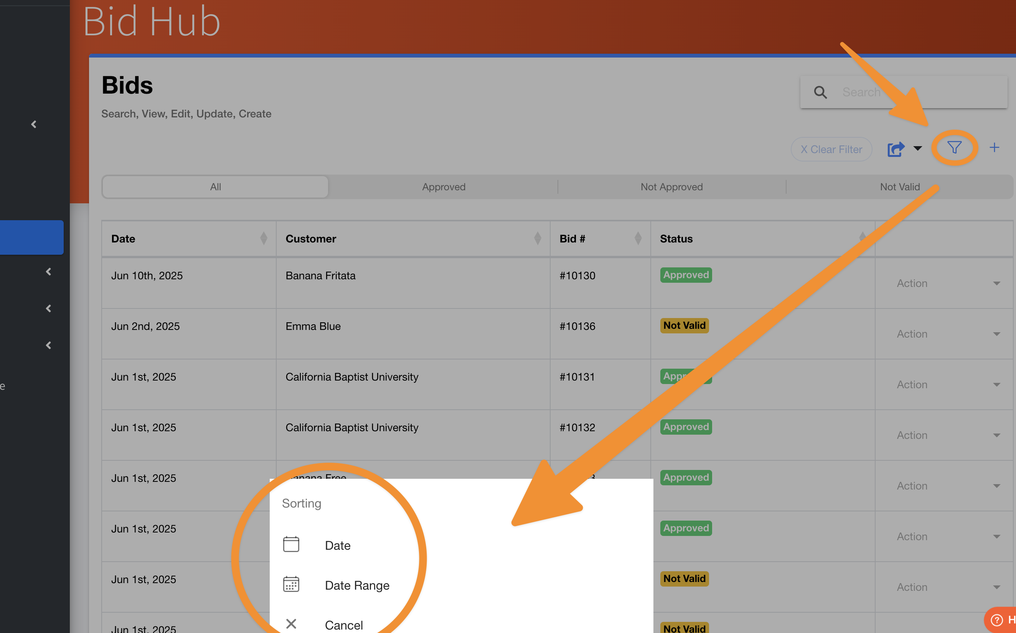Viewport: 1016px width, 633px height.
Task: Switch to the Approved tab
Action: [x=443, y=187]
